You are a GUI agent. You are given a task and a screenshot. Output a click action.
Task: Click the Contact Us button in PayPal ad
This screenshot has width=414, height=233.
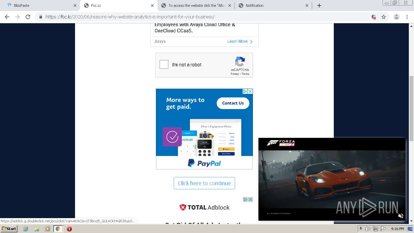233,103
